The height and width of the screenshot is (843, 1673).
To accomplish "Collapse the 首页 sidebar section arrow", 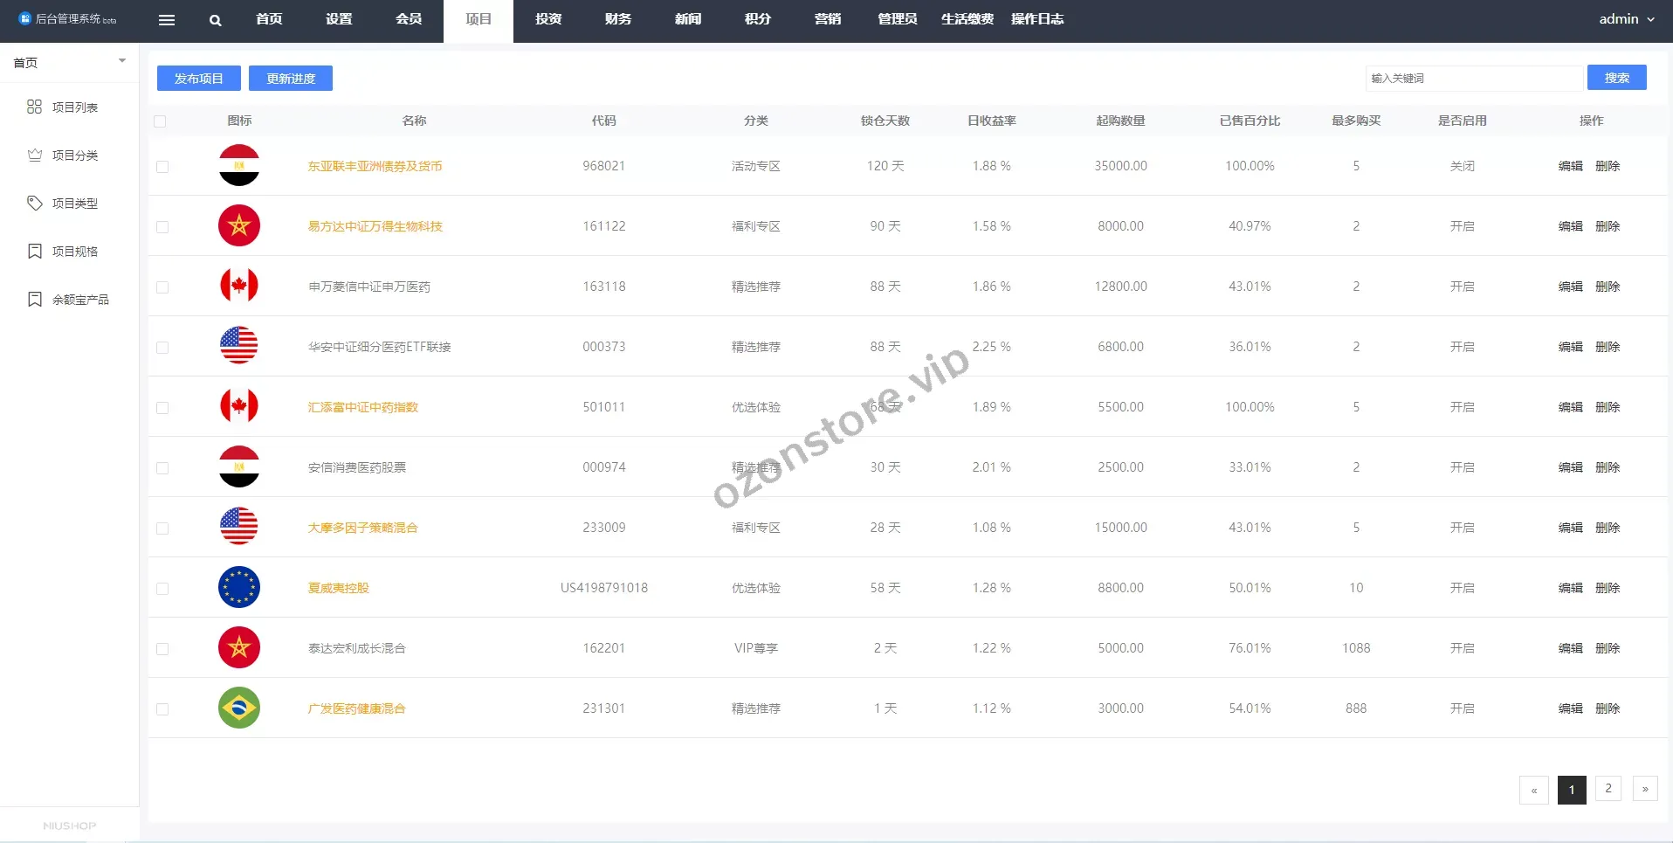I will click(x=122, y=61).
